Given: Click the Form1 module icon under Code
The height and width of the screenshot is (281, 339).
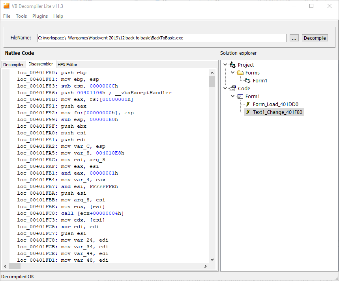Looking at the screenshot, I should pyautogui.click(x=240, y=96).
